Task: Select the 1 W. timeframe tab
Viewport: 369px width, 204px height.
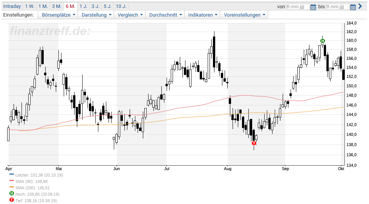Action: pyautogui.click(x=30, y=6)
